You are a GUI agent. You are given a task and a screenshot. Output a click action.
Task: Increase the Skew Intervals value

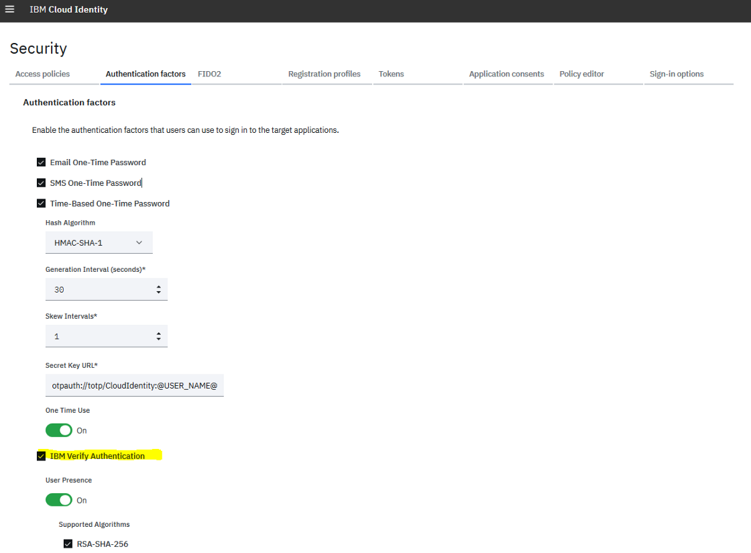coord(158,334)
